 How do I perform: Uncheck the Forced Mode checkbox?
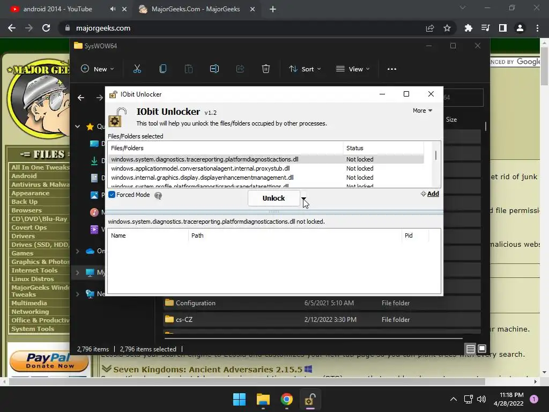[112, 195]
